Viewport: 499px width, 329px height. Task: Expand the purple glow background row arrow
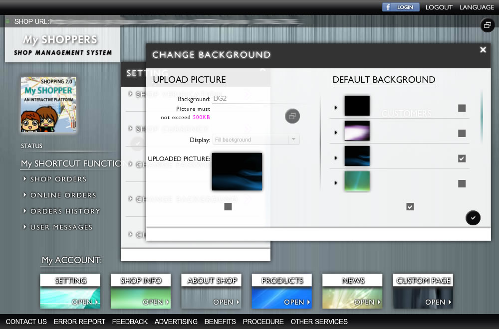point(335,133)
